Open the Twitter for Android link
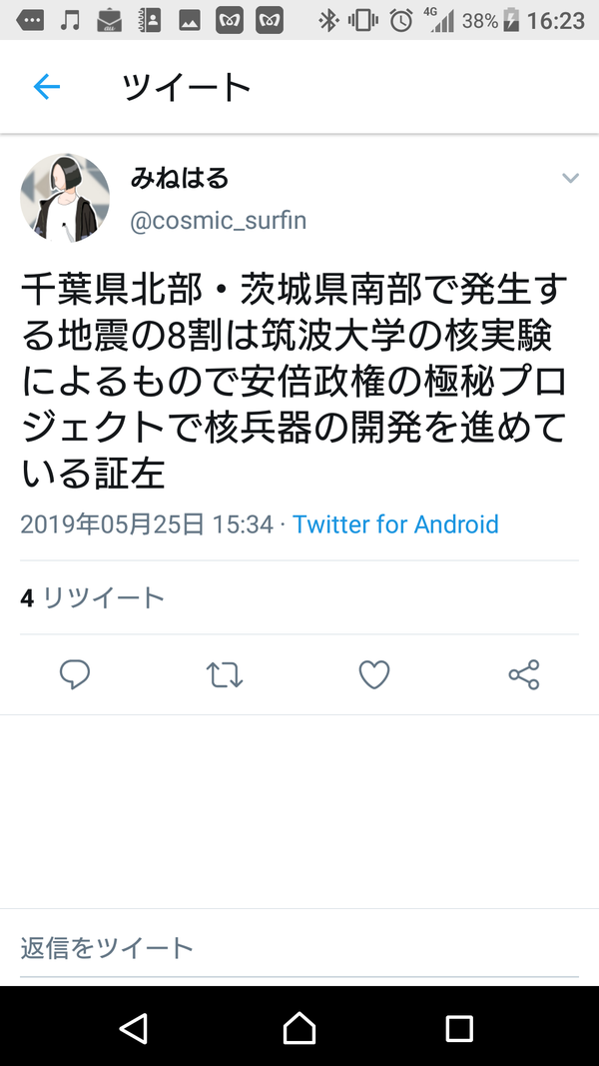 [395, 525]
